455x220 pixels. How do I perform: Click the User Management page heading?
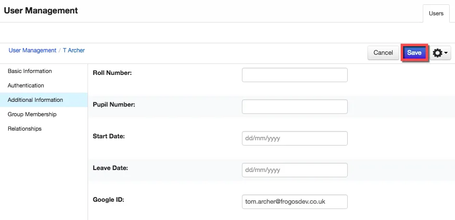point(41,11)
